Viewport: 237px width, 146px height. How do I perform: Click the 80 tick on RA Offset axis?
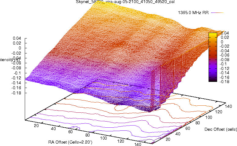87,135
